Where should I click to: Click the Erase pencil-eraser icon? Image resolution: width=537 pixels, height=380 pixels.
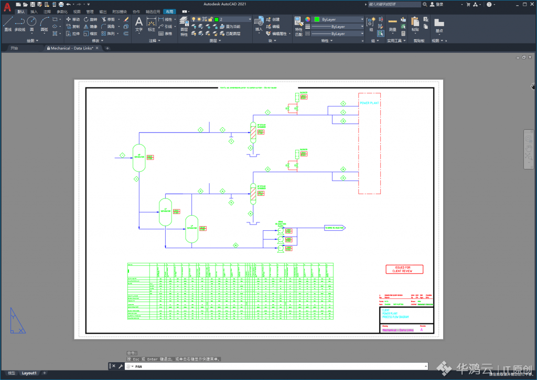click(126, 19)
